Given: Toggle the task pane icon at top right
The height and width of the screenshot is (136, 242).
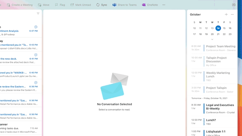Looking at the screenshot, I should click(234, 5).
